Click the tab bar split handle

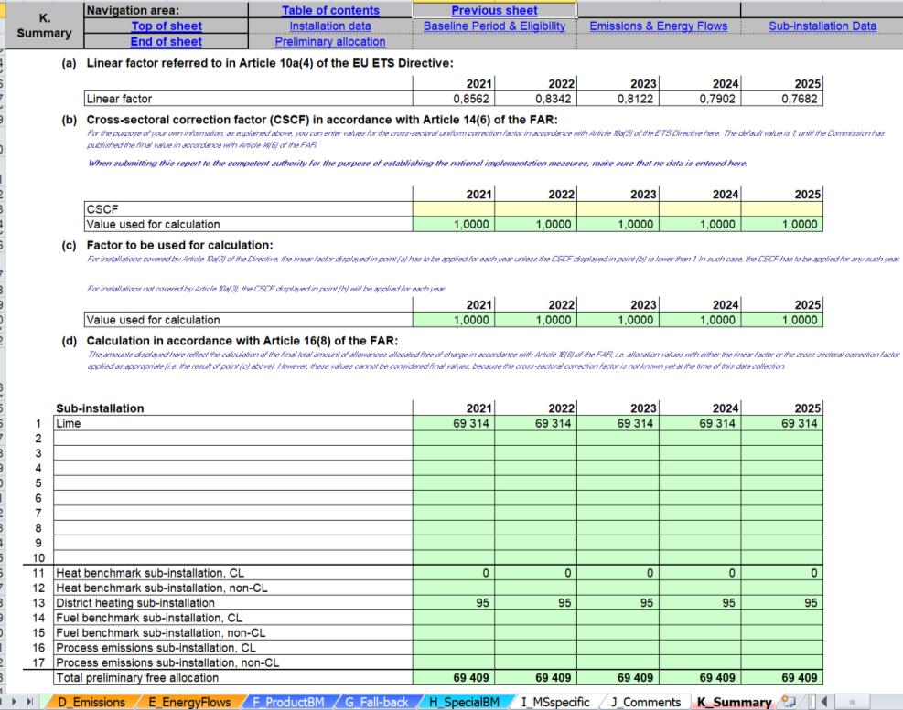point(812,702)
